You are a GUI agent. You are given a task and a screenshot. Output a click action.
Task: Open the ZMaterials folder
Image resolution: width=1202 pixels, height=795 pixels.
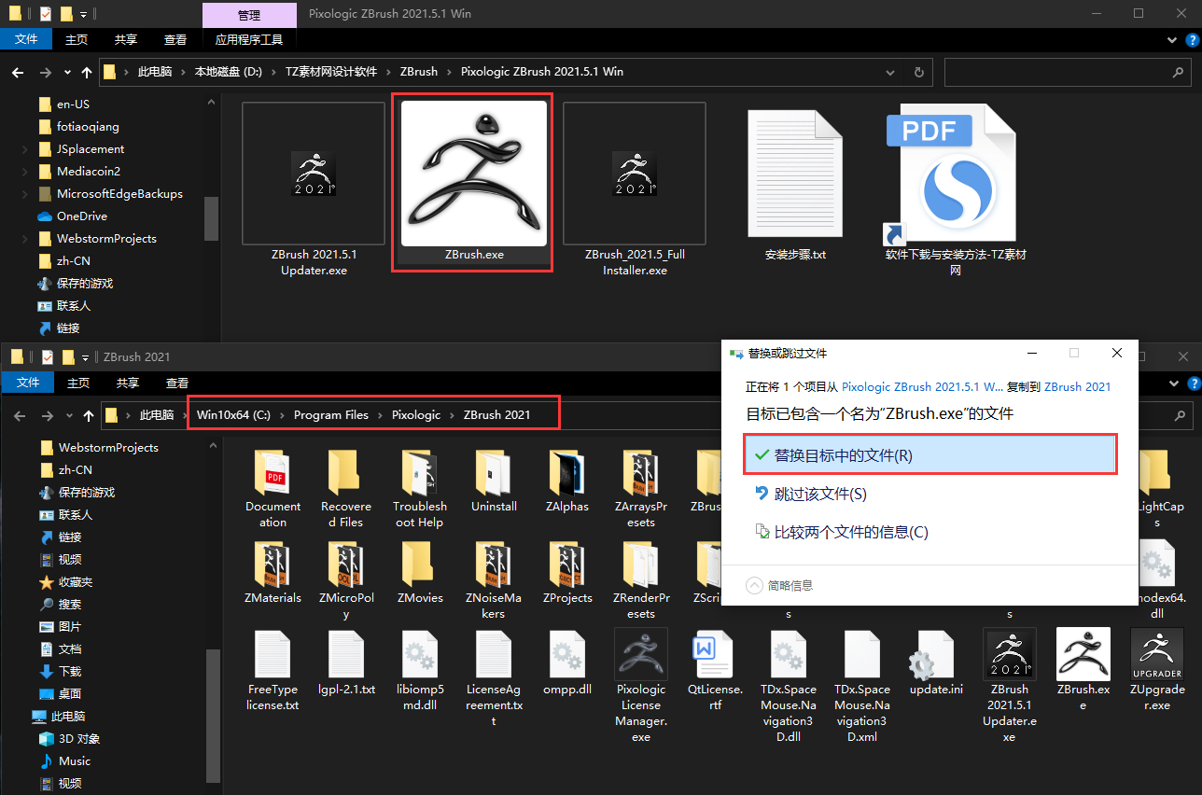(273, 572)
